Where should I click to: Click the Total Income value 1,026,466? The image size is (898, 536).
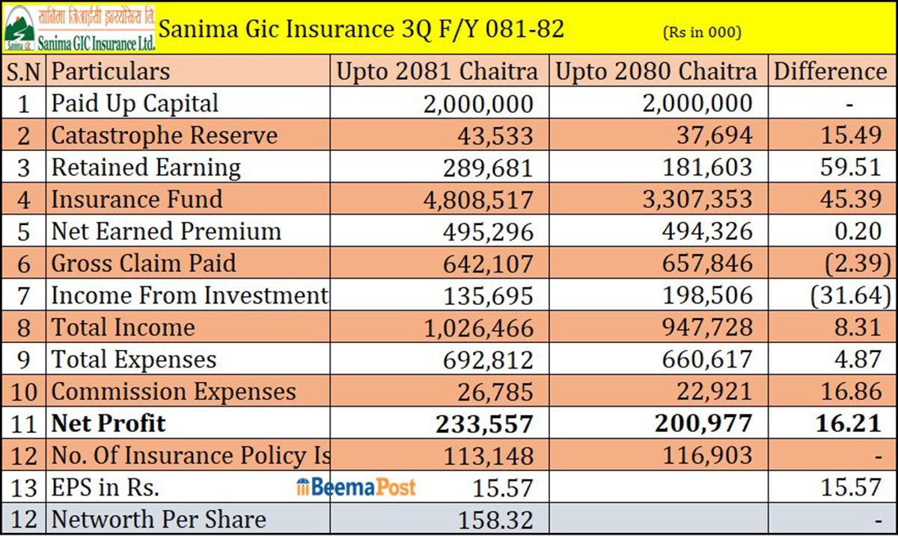(479, 328)
